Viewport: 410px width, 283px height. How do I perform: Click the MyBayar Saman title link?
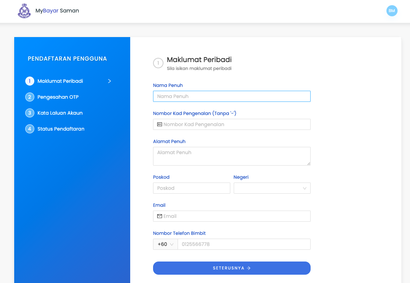[x=57, y=11]
